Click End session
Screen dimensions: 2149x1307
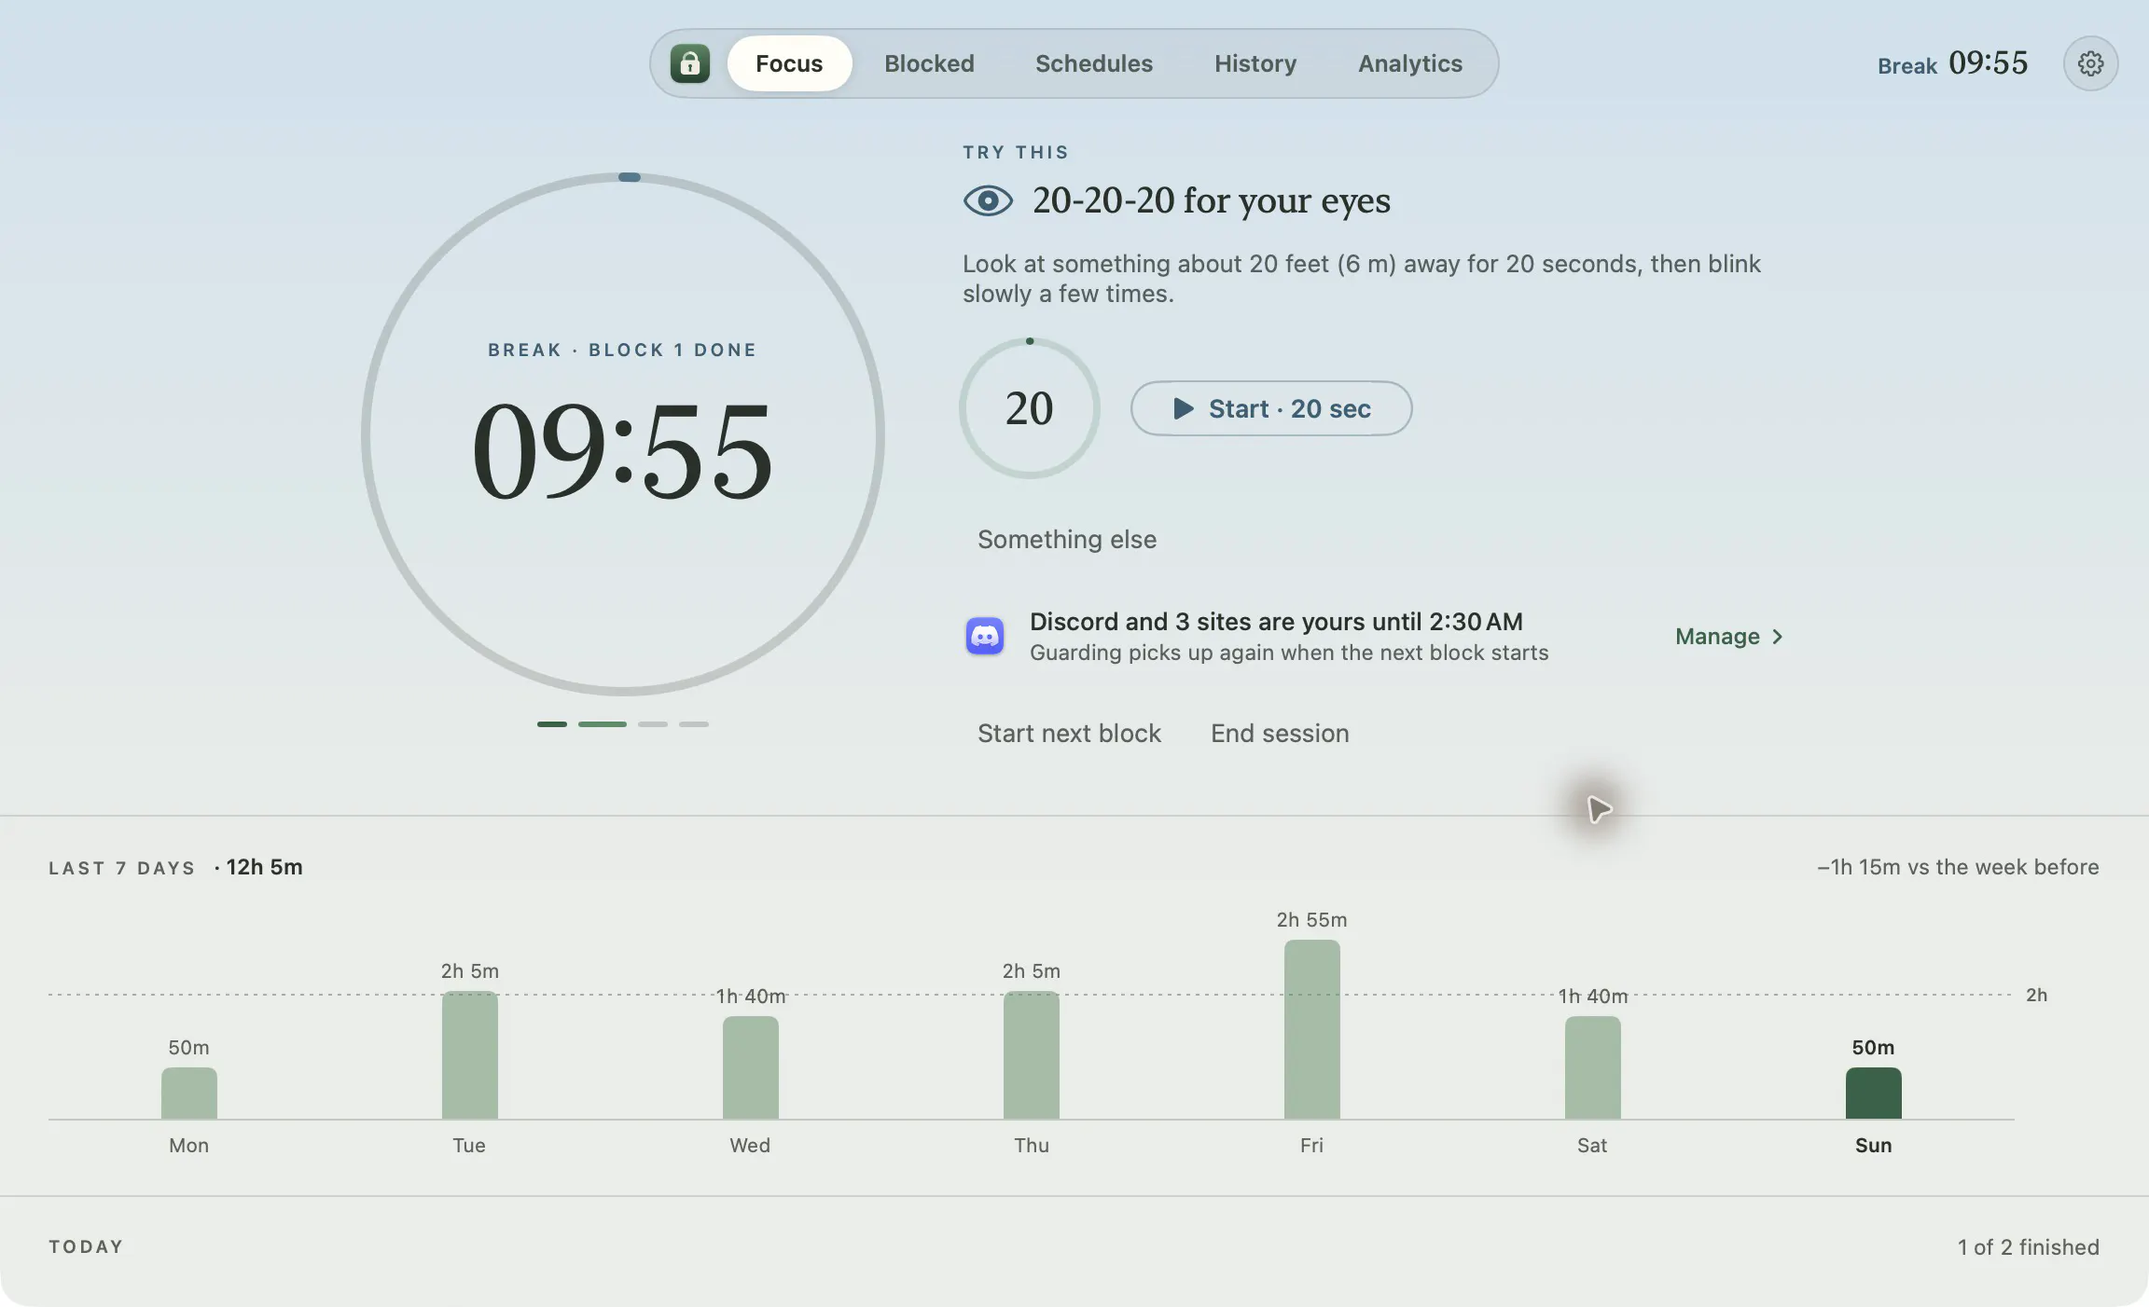[x=1280, y=734]
